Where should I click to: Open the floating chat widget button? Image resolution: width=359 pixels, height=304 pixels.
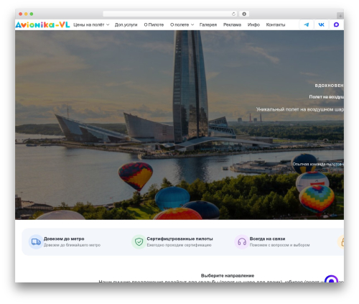[331, 279]
